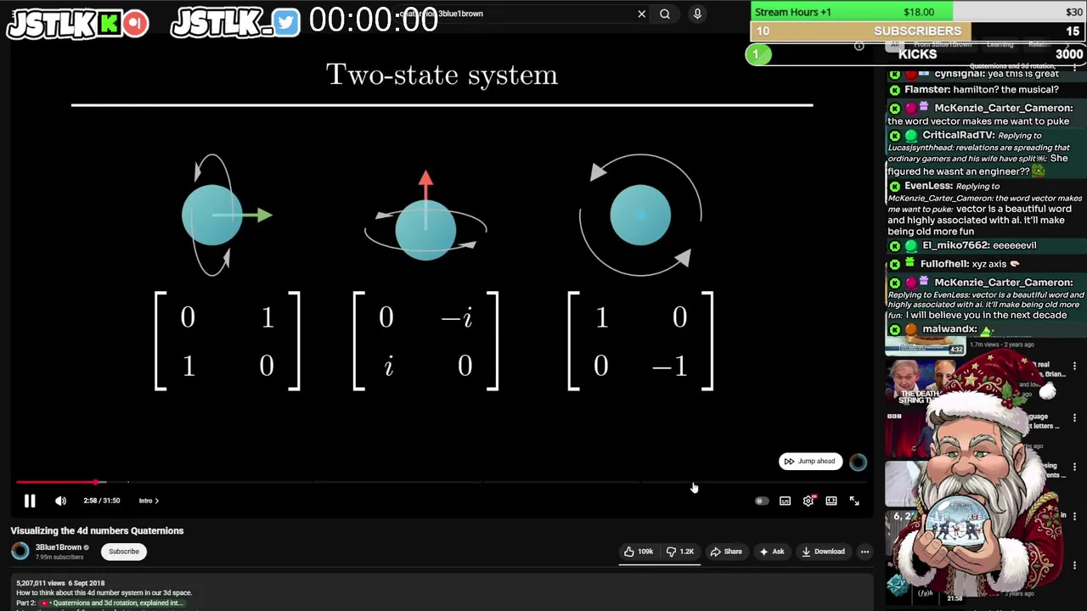The width and height of the screenshot is (1087, 611).
Task: Open the 3Blue1Brown channel avatar
Action: (x=20, y=551)
